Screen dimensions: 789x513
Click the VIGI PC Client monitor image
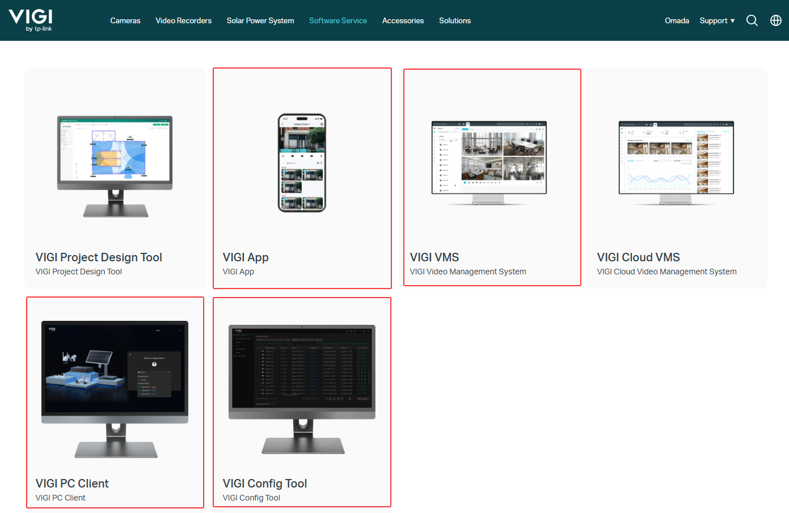(x=115, y=389)
